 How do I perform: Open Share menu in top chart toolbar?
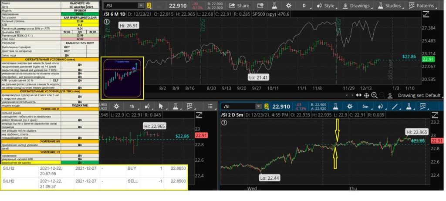[239, 5]
